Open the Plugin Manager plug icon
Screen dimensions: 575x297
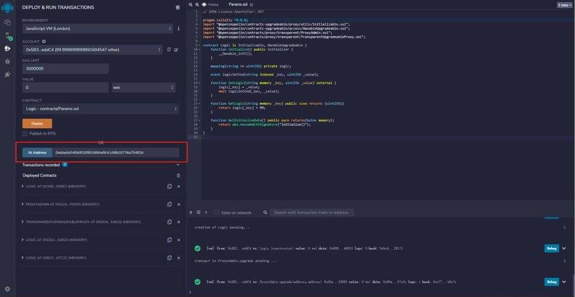tap(8, 74)
